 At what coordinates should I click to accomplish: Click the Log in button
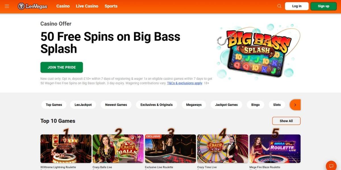tap(297, 6)
